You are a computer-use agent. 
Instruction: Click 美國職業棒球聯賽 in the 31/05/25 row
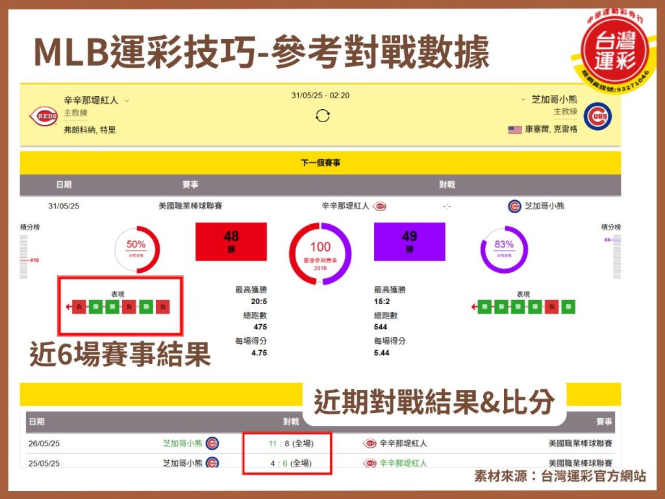pos(190,206)
